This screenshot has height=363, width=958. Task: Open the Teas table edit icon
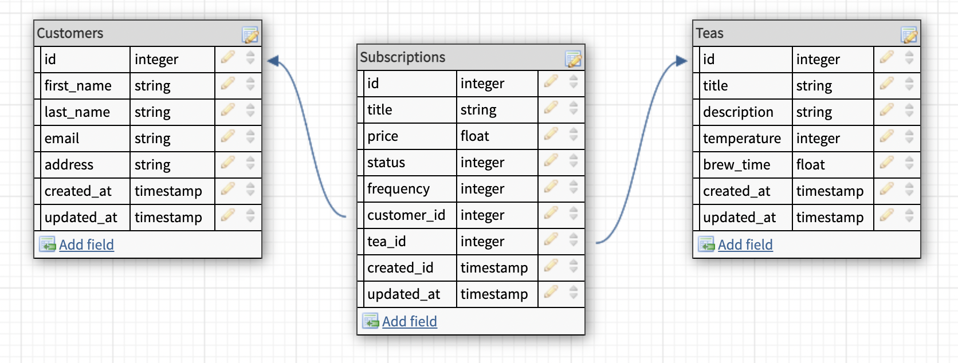click(x=909, y=35)
